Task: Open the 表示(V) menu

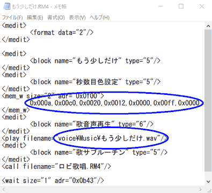Action: [77, 18]
